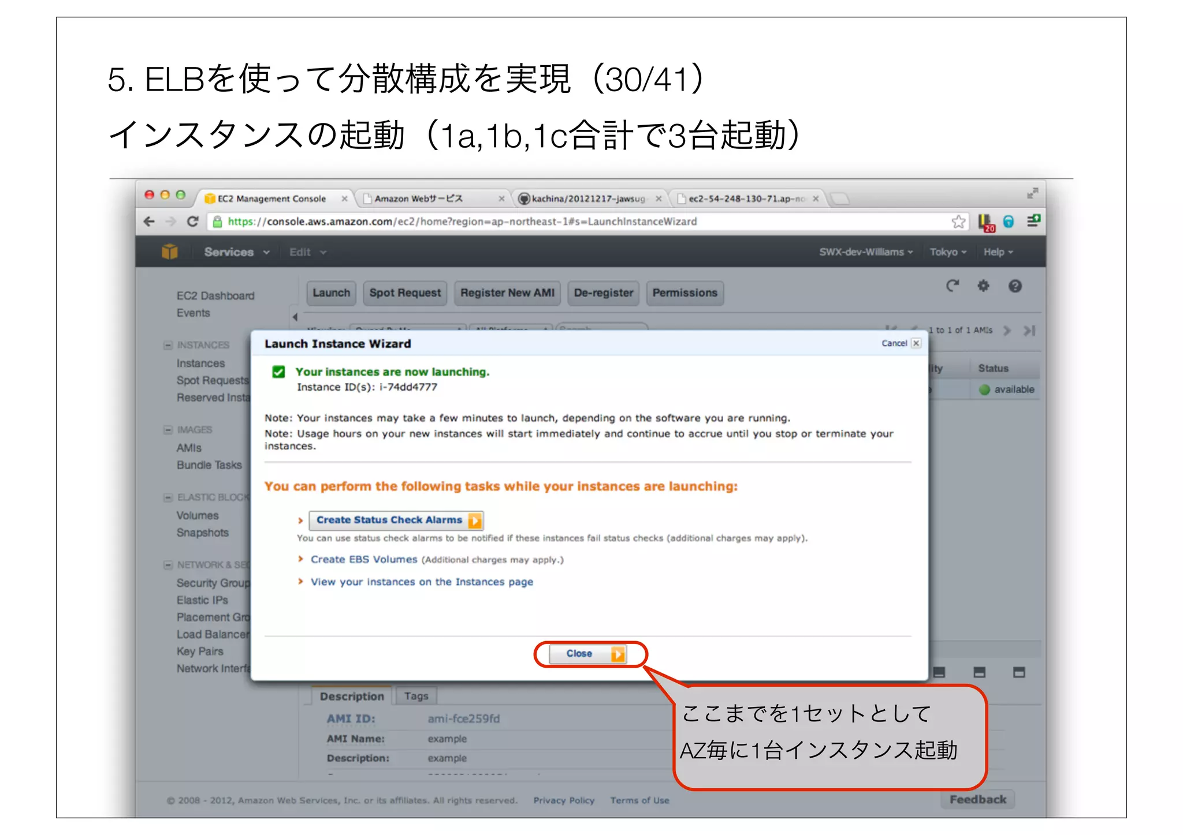
Task: Click the console refresh icon
Action: 953,286
